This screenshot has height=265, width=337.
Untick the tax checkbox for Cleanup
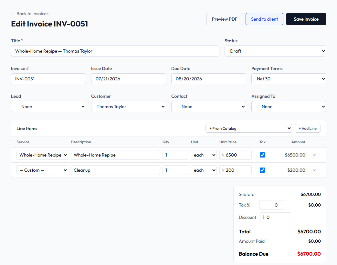tap(262, 170)
